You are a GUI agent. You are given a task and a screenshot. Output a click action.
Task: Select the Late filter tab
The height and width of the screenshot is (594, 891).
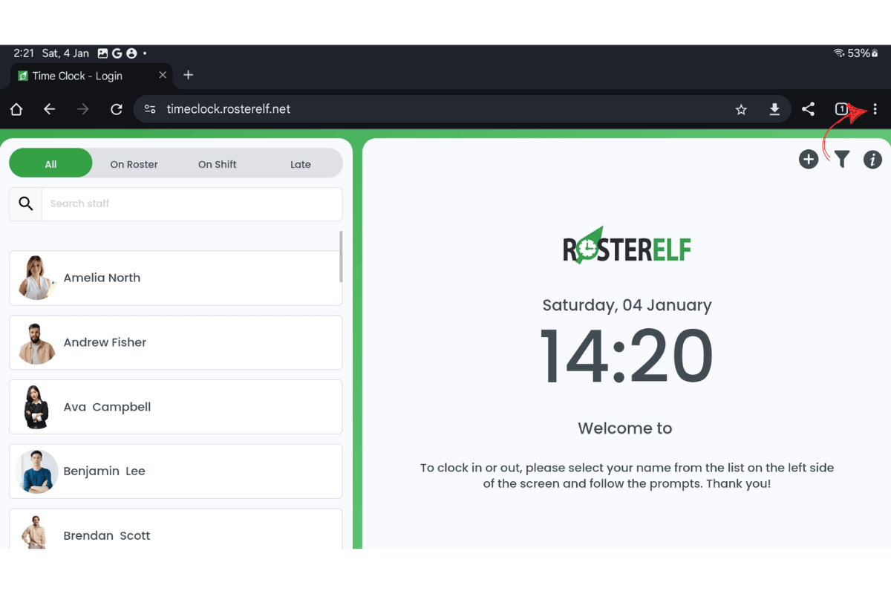tap(300, 163)
